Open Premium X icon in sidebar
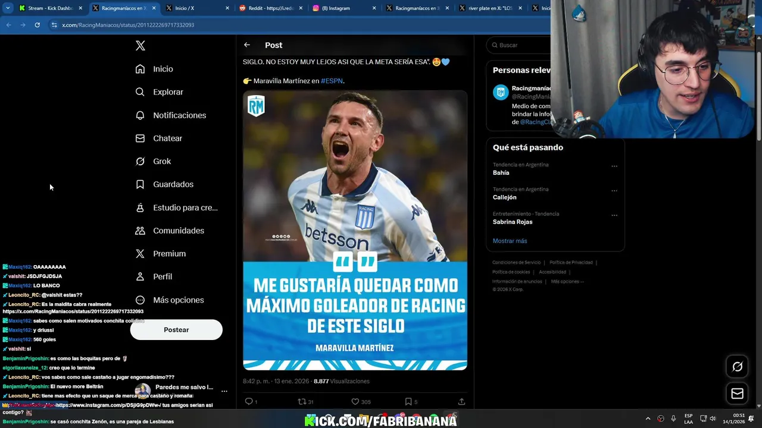This screenshot has width=762, height=428. pyautogui.click(x=140, y=253)
